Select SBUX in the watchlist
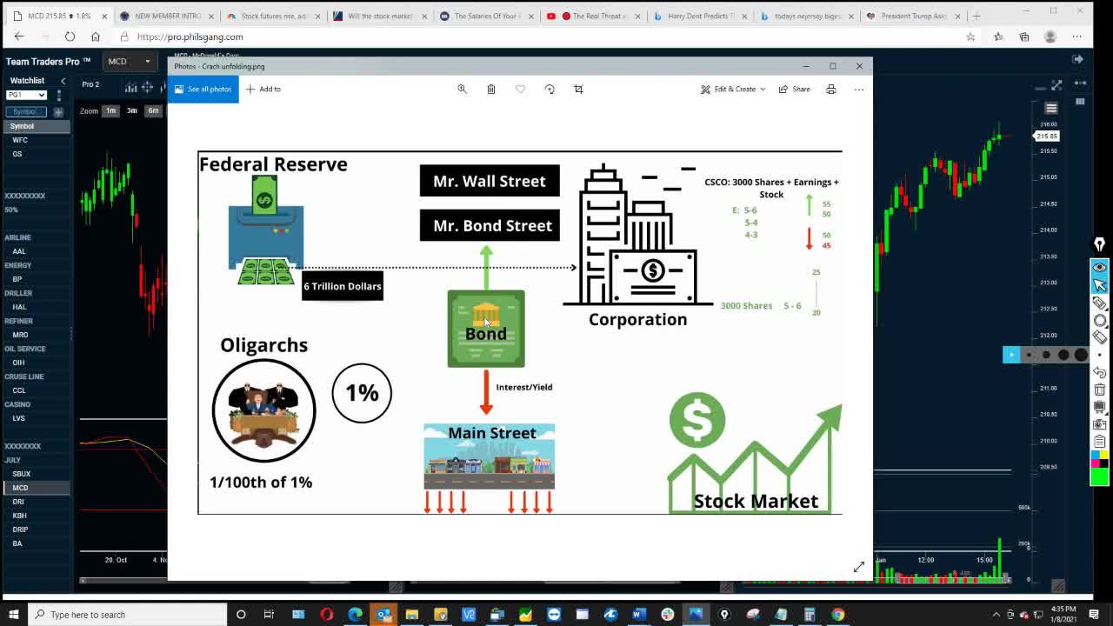 (36, 474)
